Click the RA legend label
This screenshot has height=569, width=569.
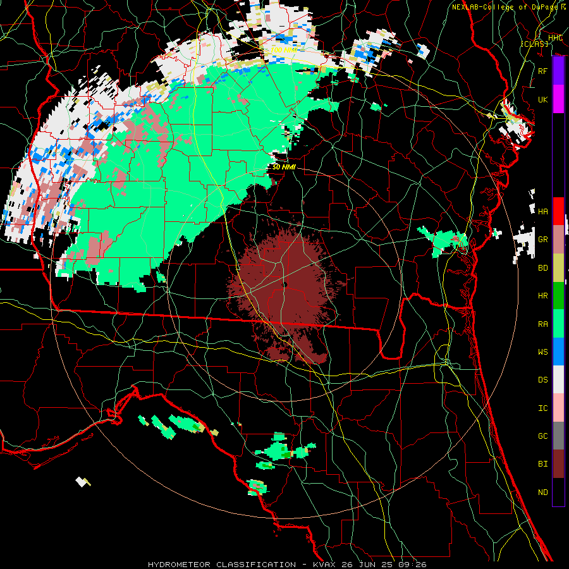point(543,324)
